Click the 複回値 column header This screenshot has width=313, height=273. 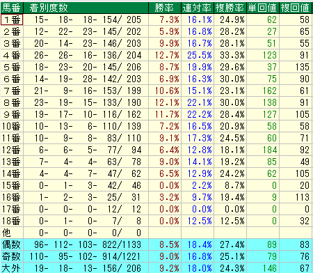pyautogui.click(x=296, y=8)
